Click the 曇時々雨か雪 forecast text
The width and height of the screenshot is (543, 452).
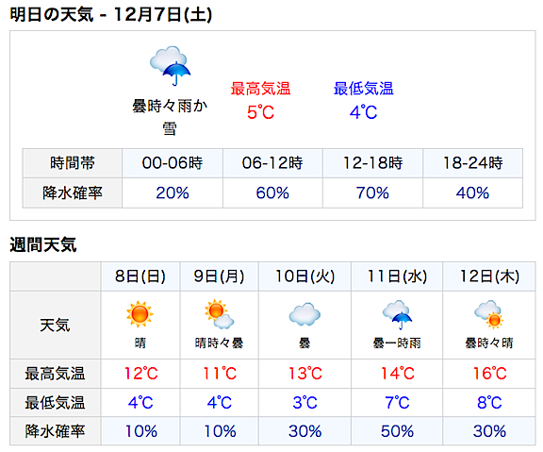pos(170,117)
